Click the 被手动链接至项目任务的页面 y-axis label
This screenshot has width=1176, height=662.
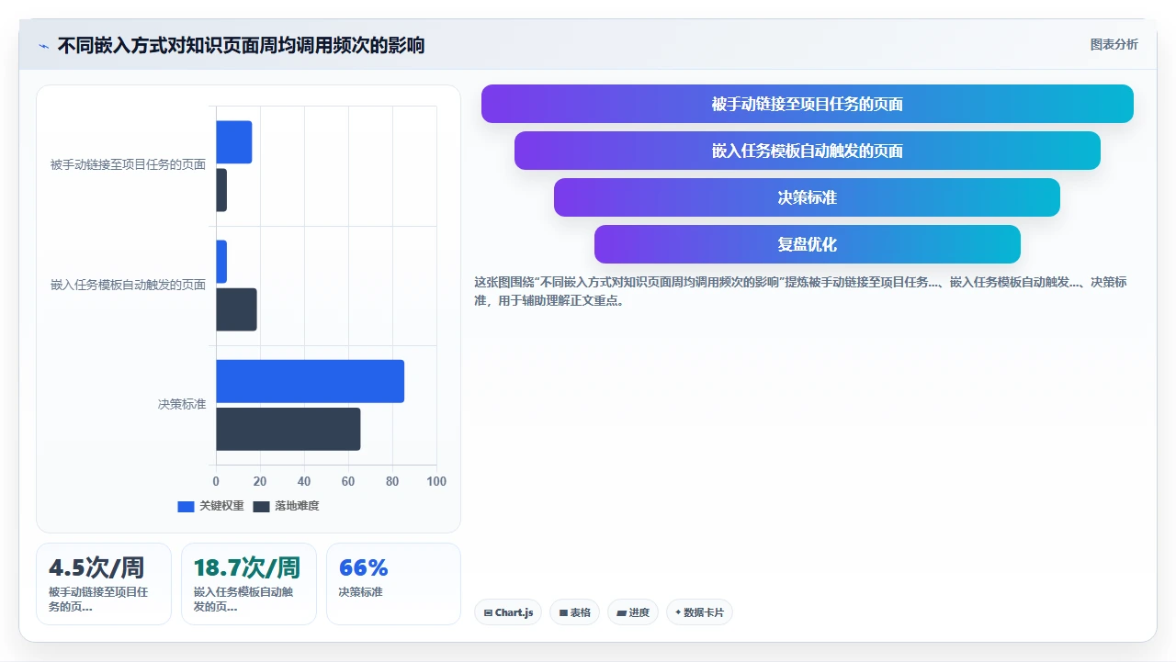[129, 165]
